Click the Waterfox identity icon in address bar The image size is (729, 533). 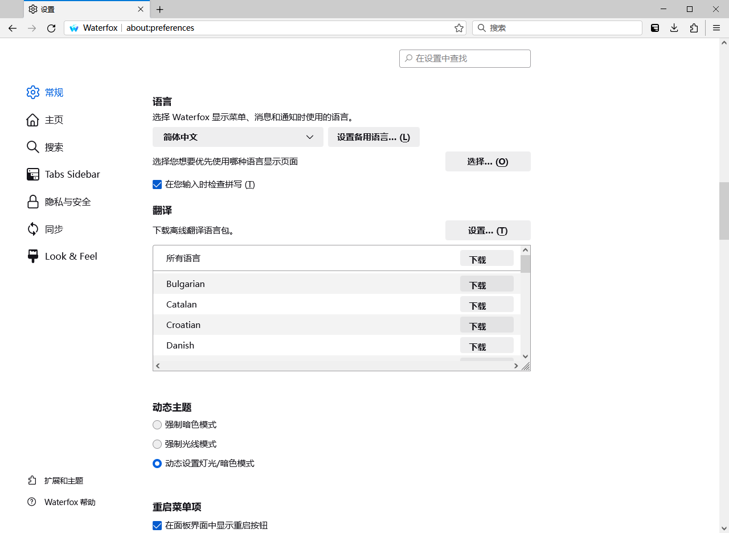[74, 28]
